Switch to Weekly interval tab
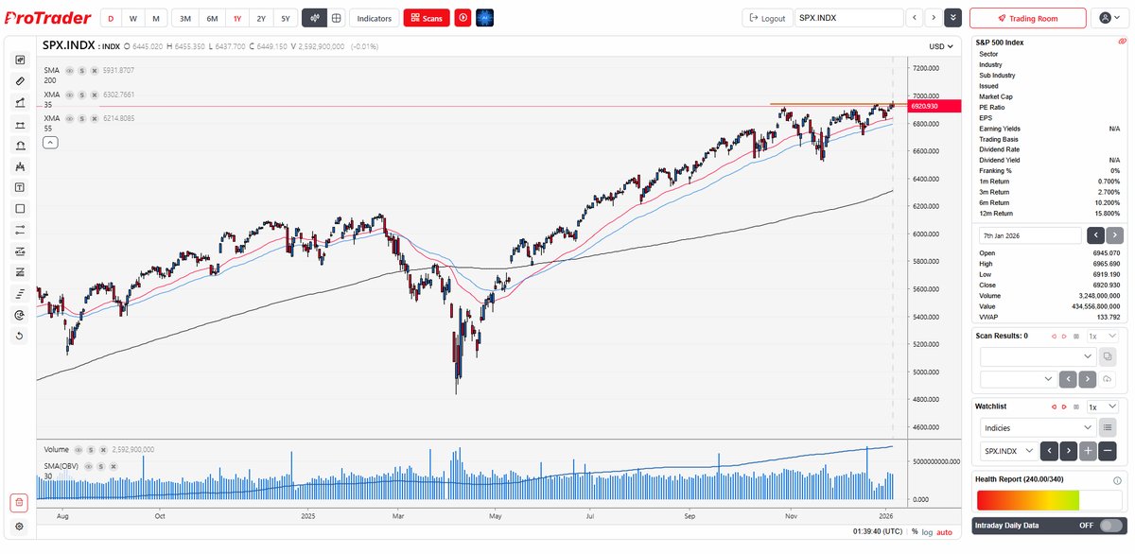Image resolution: width=1135 pixels, height=554 pixels. (132, 18)
